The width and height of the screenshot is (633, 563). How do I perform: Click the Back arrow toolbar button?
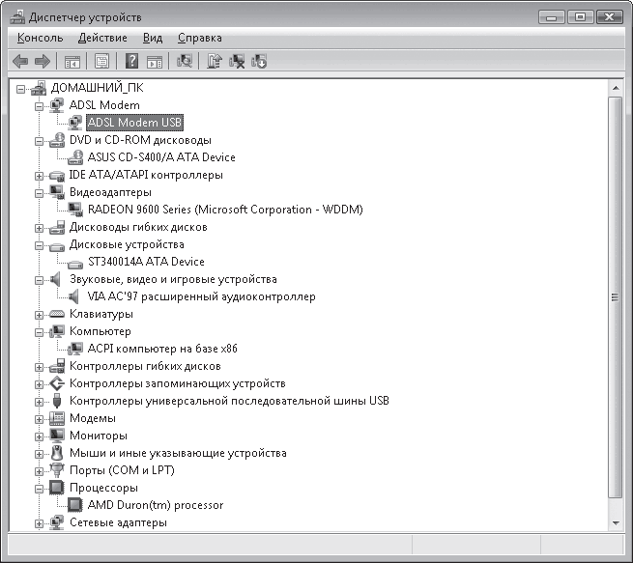click(x=19, y=62)
